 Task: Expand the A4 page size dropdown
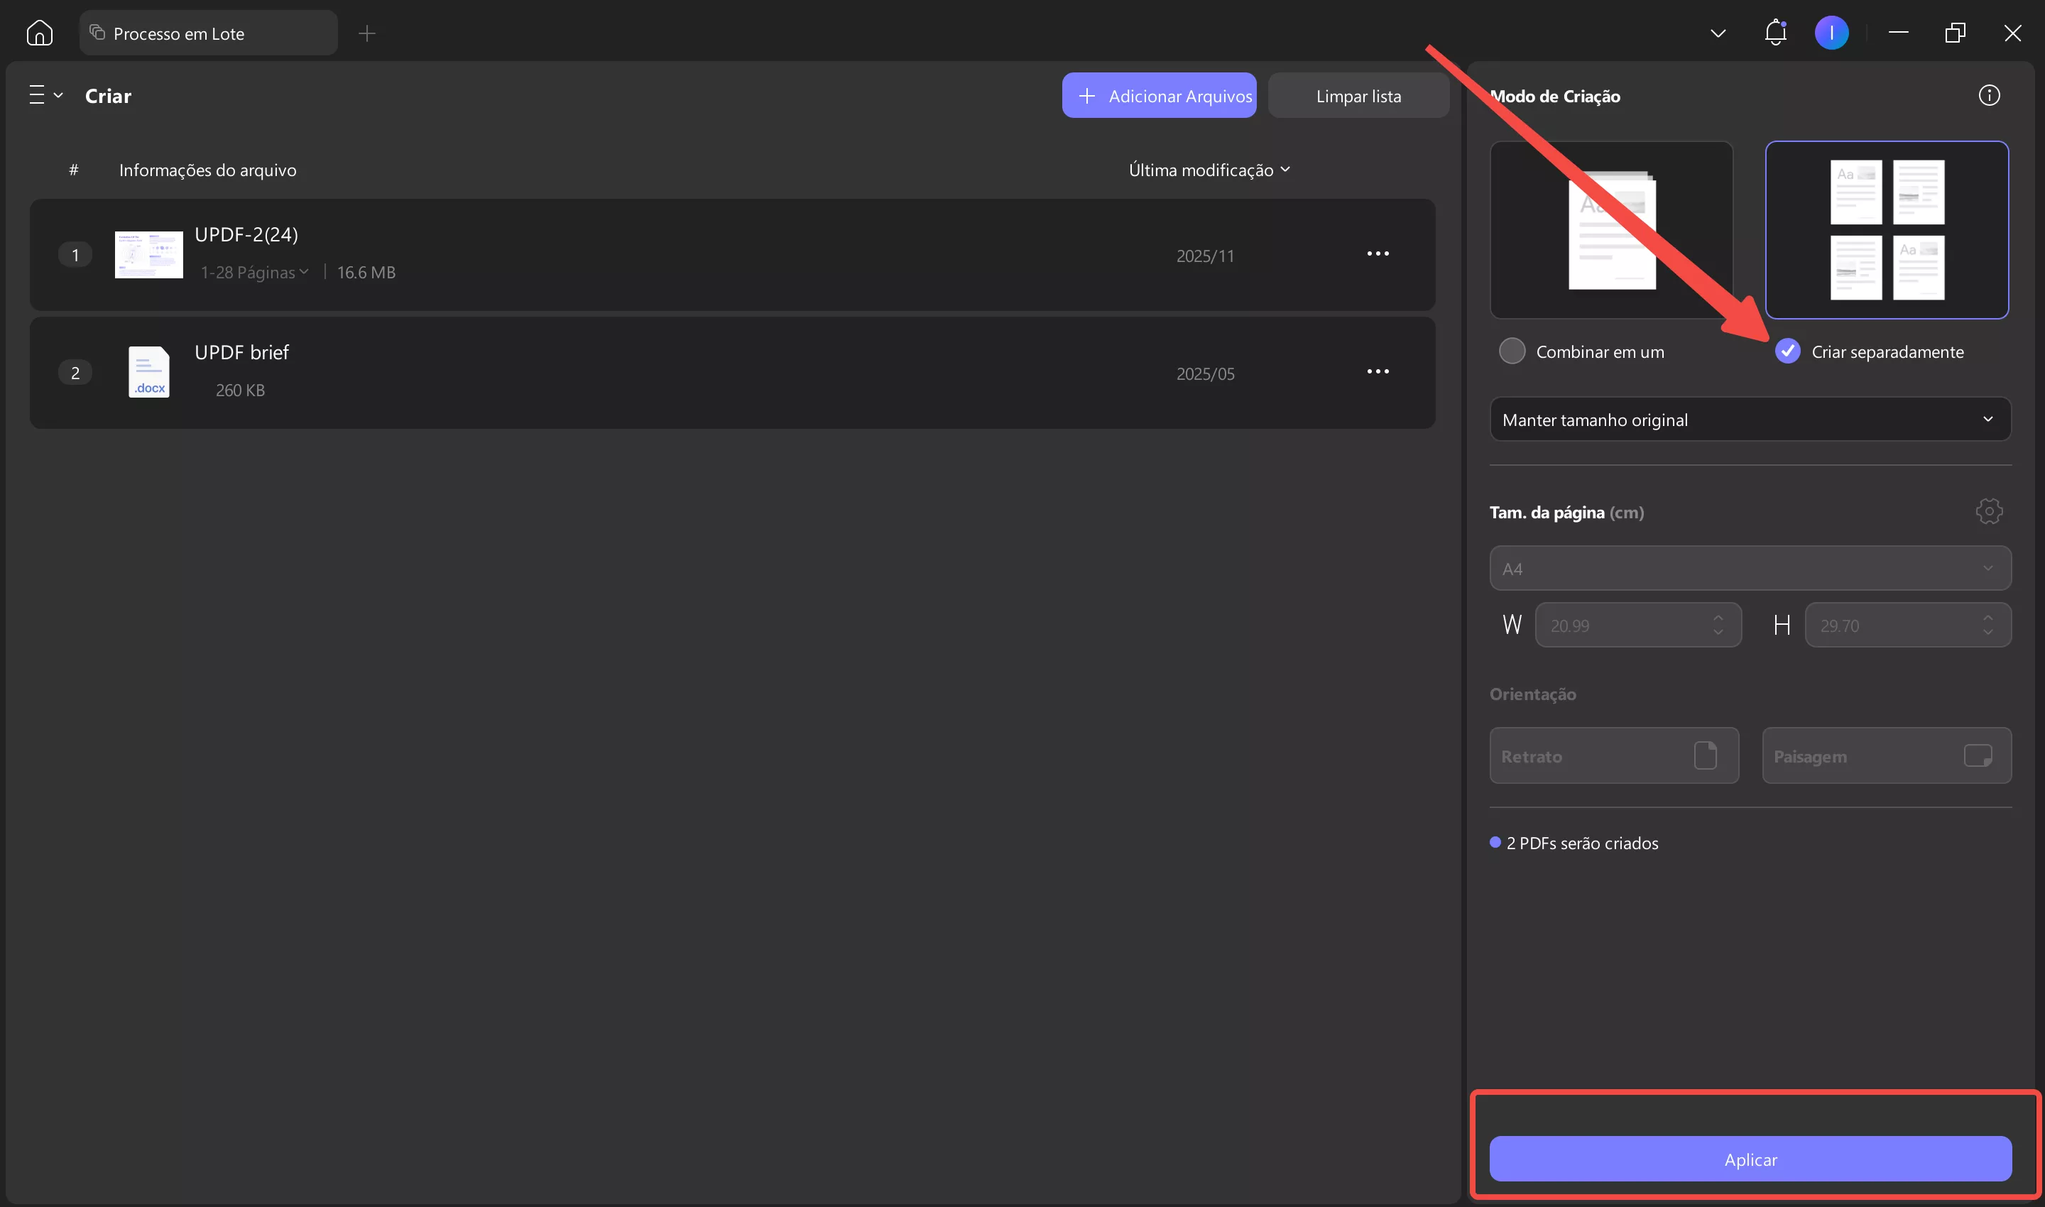1749,568
